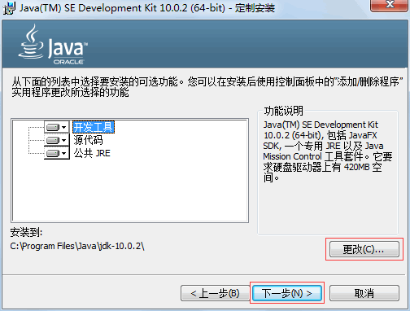Click the ORACLE wordmark under Java logo
The height and width of the screenshot is (311, 410).
coord(68,62)
